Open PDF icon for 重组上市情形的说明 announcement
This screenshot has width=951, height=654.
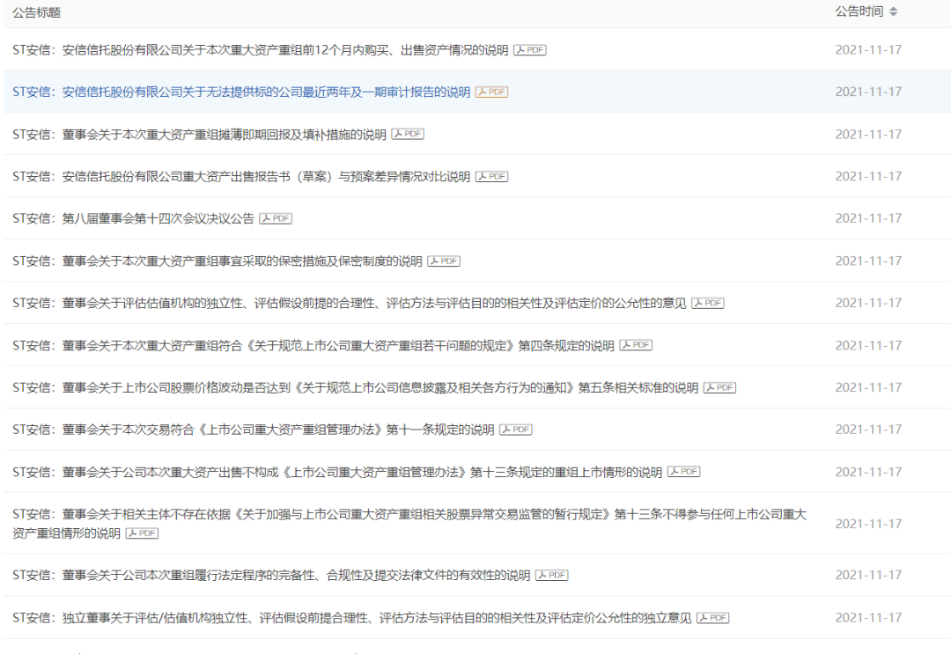(683, 473)
